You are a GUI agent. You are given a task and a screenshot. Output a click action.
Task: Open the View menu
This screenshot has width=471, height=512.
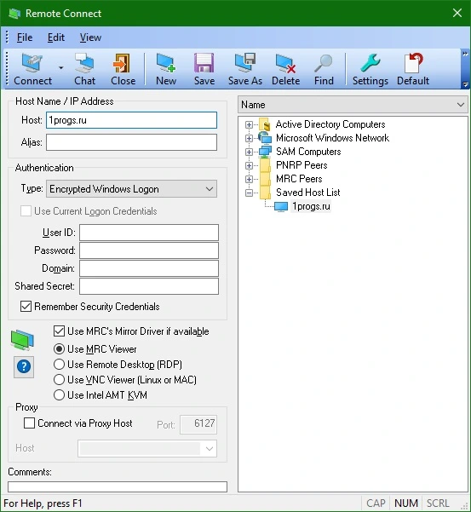[x=90, y=37]
